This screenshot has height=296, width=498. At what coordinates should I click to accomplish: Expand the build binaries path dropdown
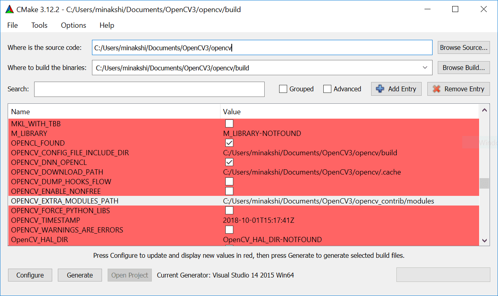click(425, 68)
